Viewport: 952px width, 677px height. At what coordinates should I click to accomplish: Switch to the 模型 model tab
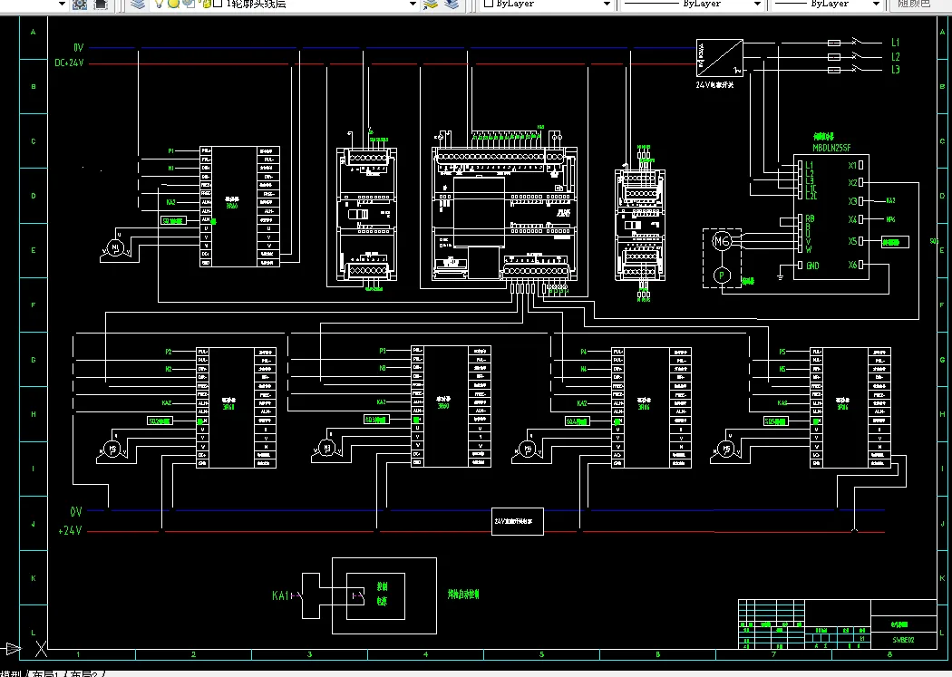[11, 673]
